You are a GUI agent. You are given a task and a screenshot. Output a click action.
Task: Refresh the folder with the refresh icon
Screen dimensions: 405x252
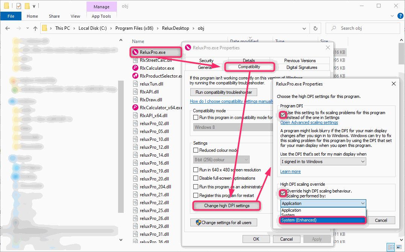point(314,28)
